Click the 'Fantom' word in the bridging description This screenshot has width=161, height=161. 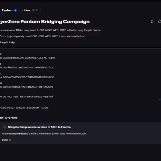pyautogui.click(x=73, y=30)
